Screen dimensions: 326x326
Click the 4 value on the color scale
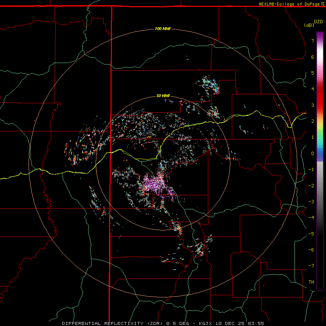[x=313, y=89]
